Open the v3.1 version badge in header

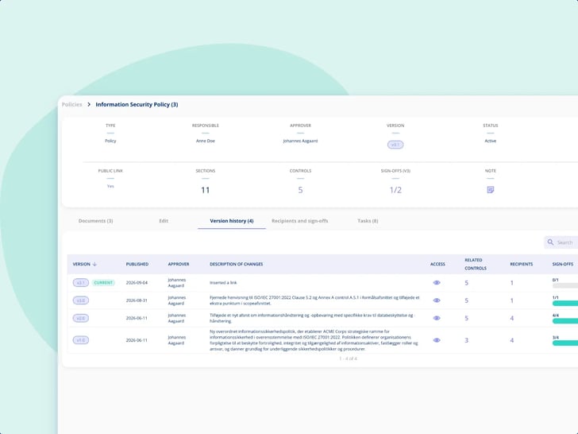tap(395, 145)
